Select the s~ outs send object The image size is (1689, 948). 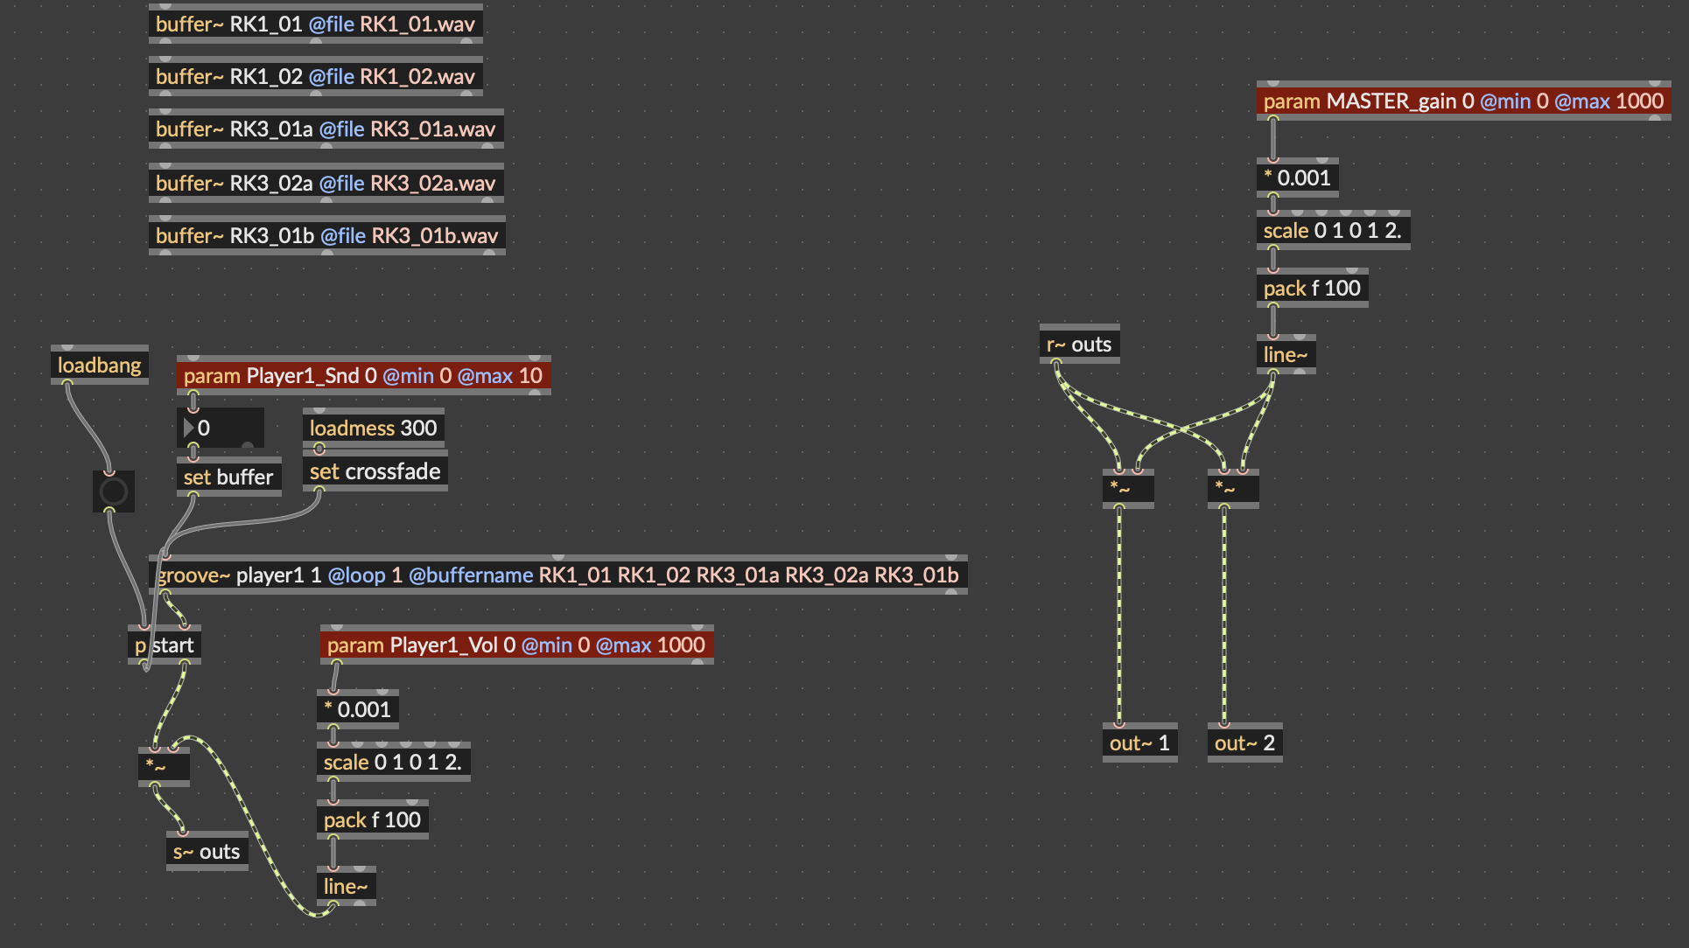207,851
